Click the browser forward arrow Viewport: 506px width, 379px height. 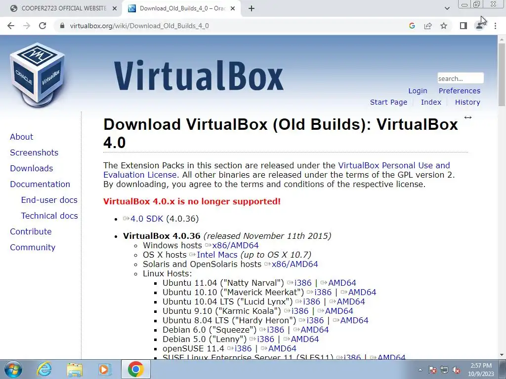pyautogui.click(x=27, y=26)
